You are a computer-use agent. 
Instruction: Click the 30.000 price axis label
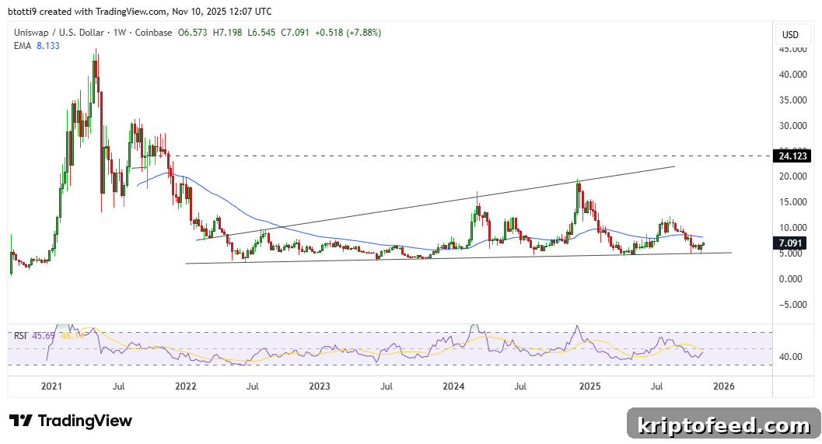792,126
